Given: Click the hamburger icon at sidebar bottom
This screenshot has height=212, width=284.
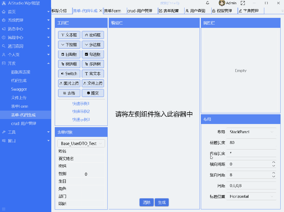Looking at the screenshot, I should [4, 209].
